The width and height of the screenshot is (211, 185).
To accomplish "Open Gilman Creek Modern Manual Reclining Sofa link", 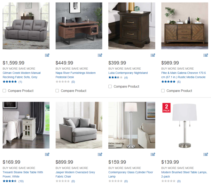I will (x=21, y=75).
